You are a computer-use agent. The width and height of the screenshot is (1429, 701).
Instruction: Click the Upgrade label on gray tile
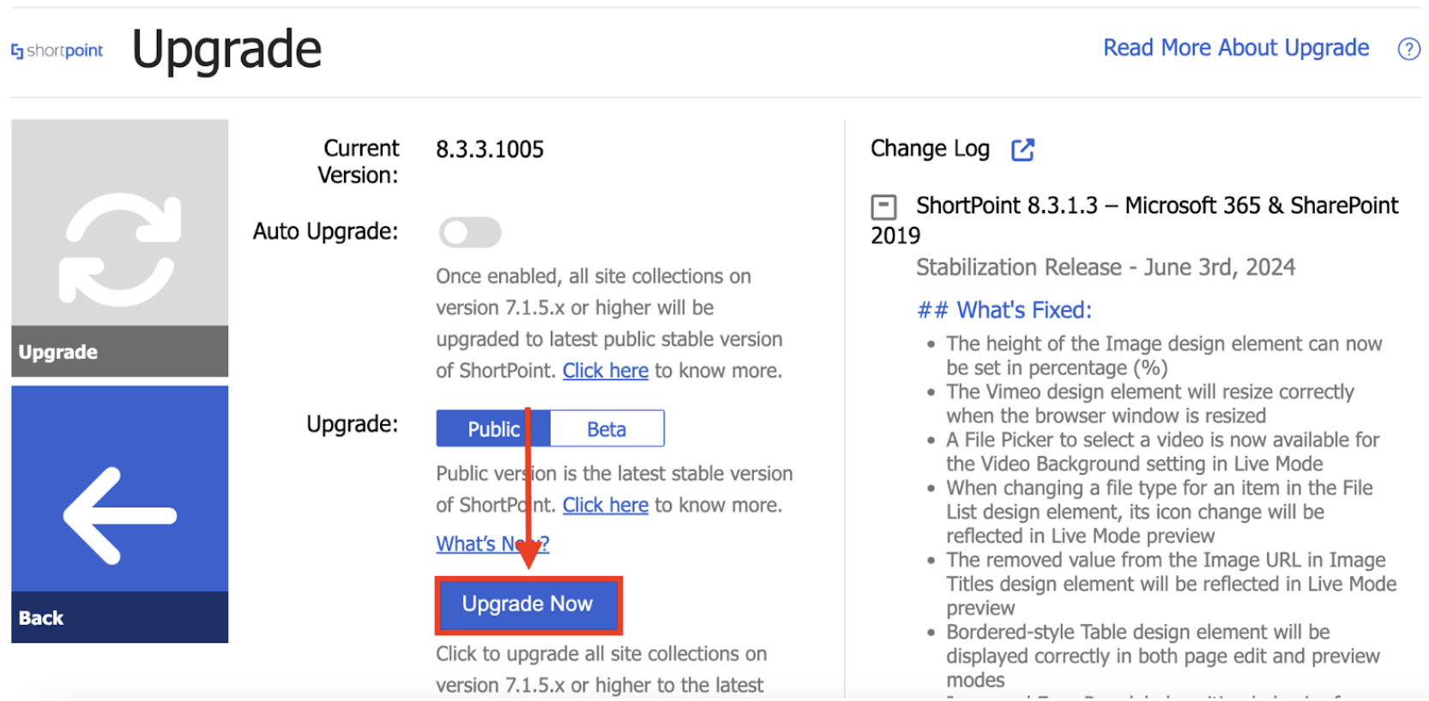58,352
